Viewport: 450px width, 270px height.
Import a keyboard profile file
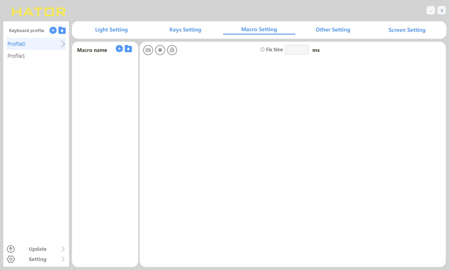pos(62,30)
